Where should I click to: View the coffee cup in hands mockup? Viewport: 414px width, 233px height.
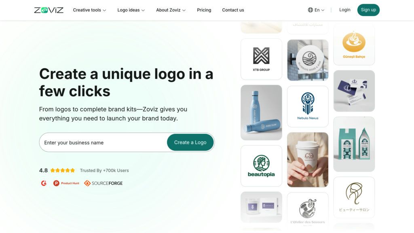[x=308, y=160]
